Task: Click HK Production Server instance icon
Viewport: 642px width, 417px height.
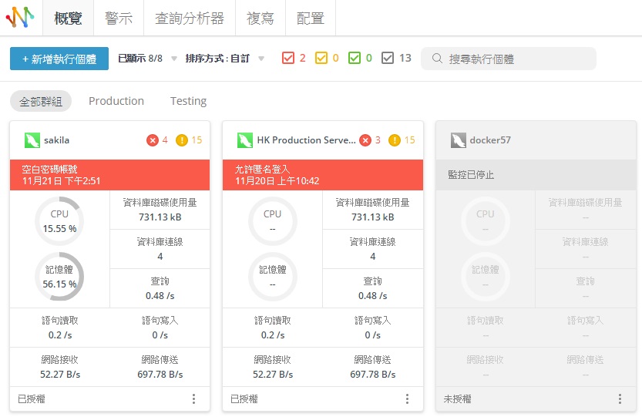Action: (244, 140)
